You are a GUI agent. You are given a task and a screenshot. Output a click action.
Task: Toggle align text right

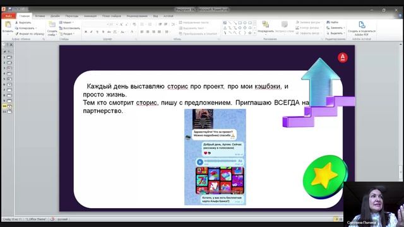coord(153,32)
